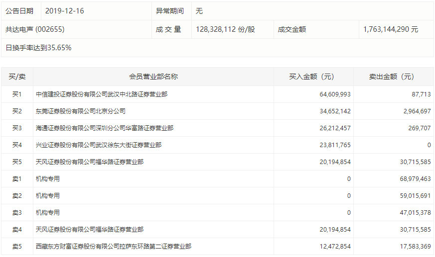
Task: Click the 买5 row label
Action: tap(17, 162)
